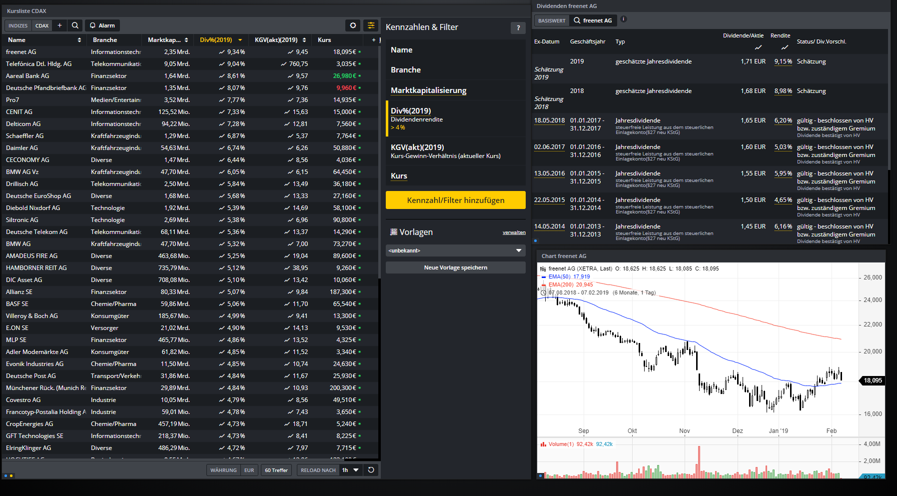Sort by KGV(akt)(2019) column arrows

coord(304,40)
